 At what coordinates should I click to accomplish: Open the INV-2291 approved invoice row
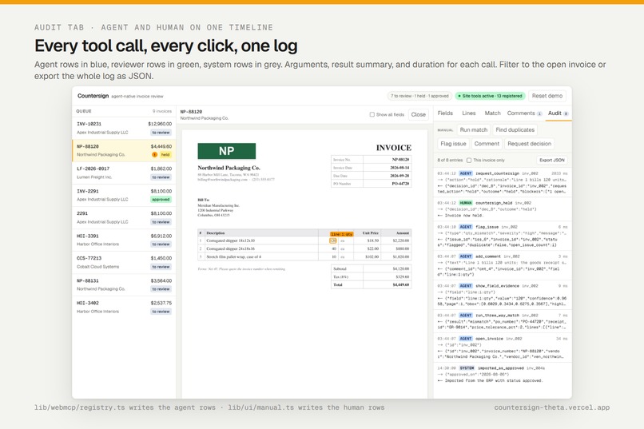pyautogui.click(x=124, y=196)
